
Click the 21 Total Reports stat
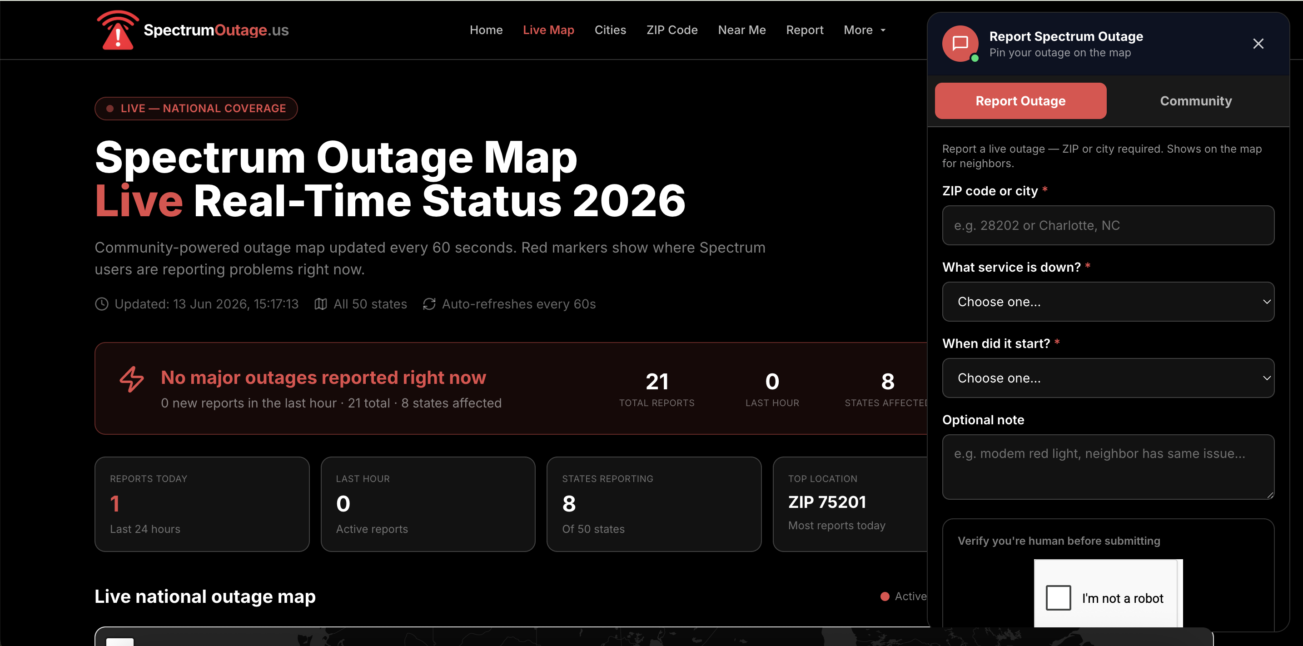click(x=656, y=389)
